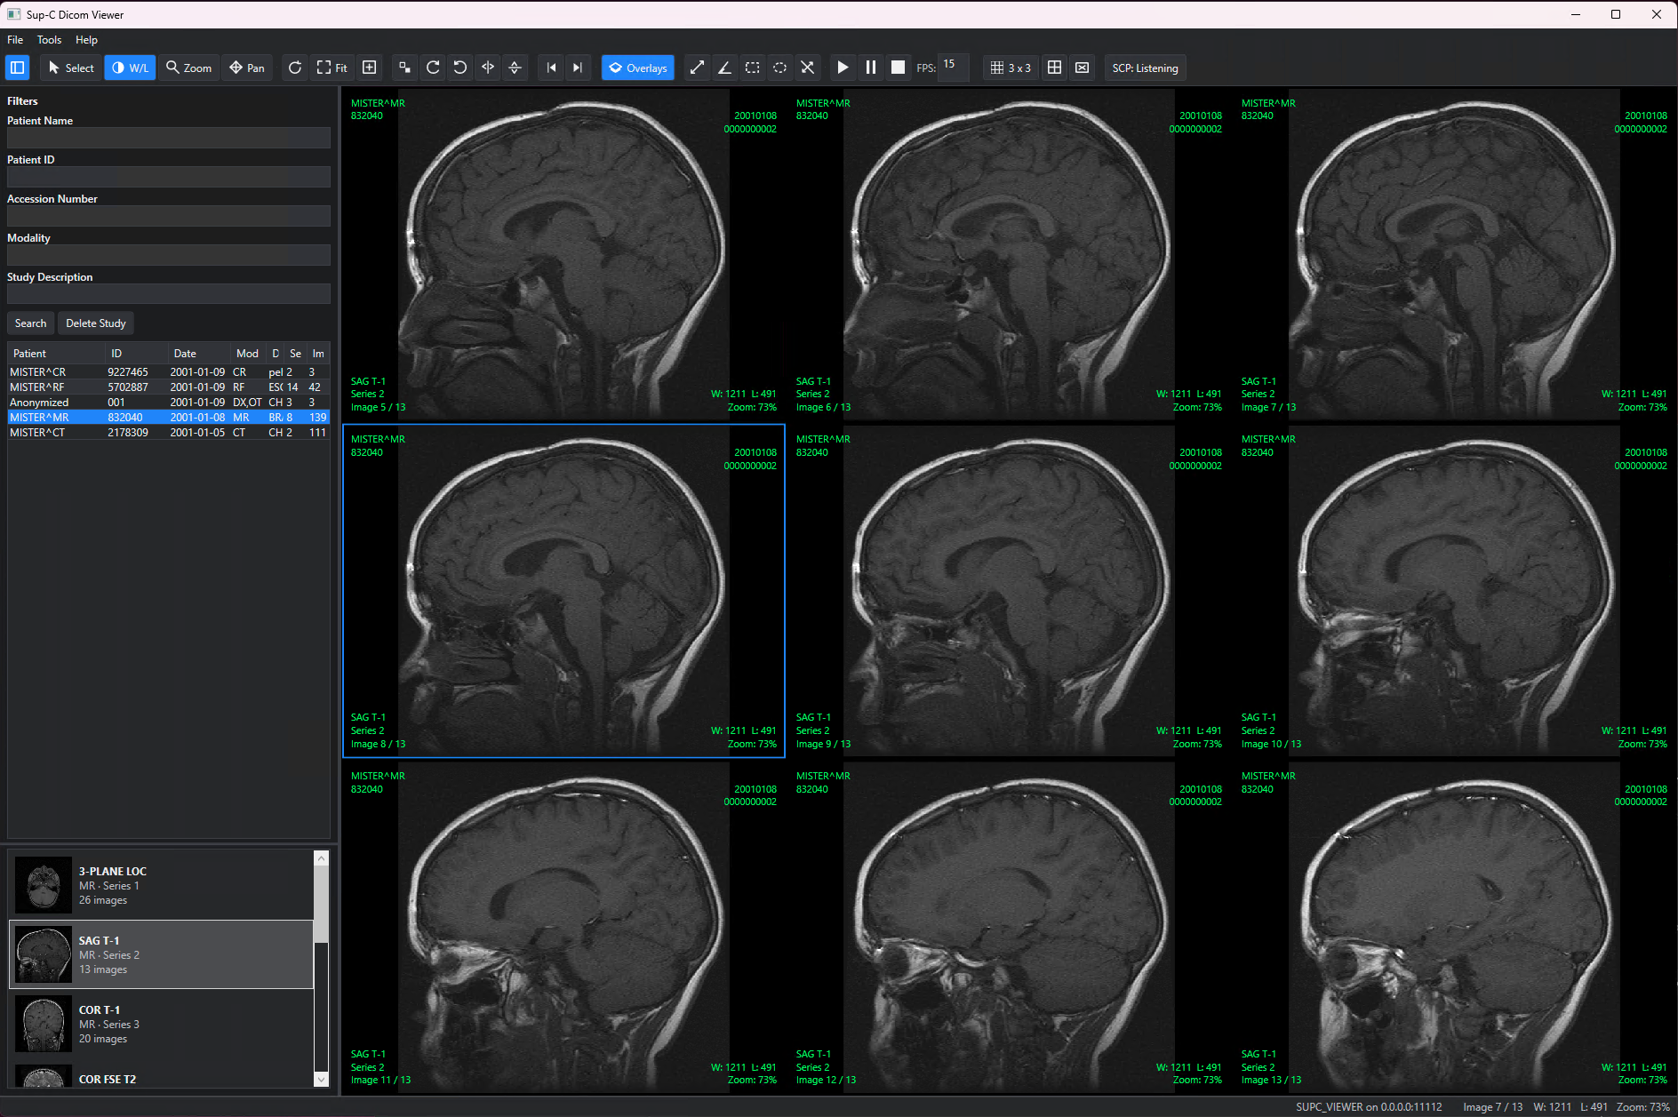The width and height of the screenshot is (1678, 1117).
Task: Rotate the image counter-clockwise
Action: (460, 68)
